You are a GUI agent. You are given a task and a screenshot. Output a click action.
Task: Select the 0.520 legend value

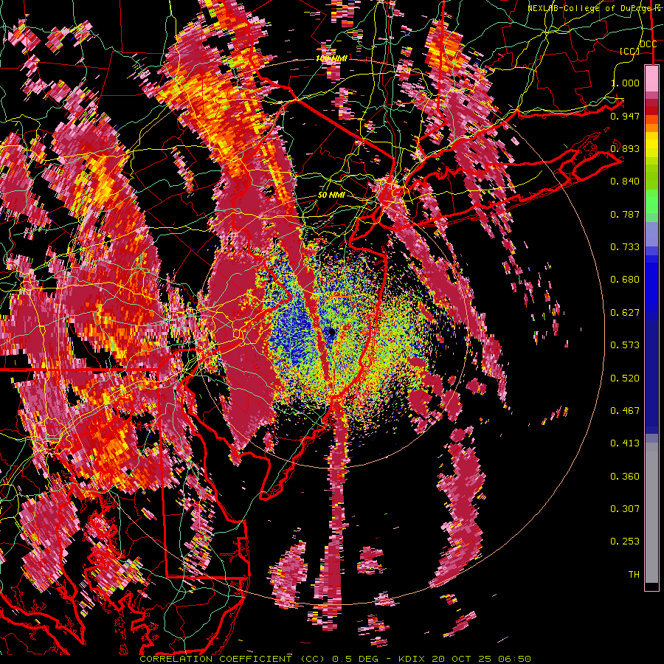tap(625, 378)
